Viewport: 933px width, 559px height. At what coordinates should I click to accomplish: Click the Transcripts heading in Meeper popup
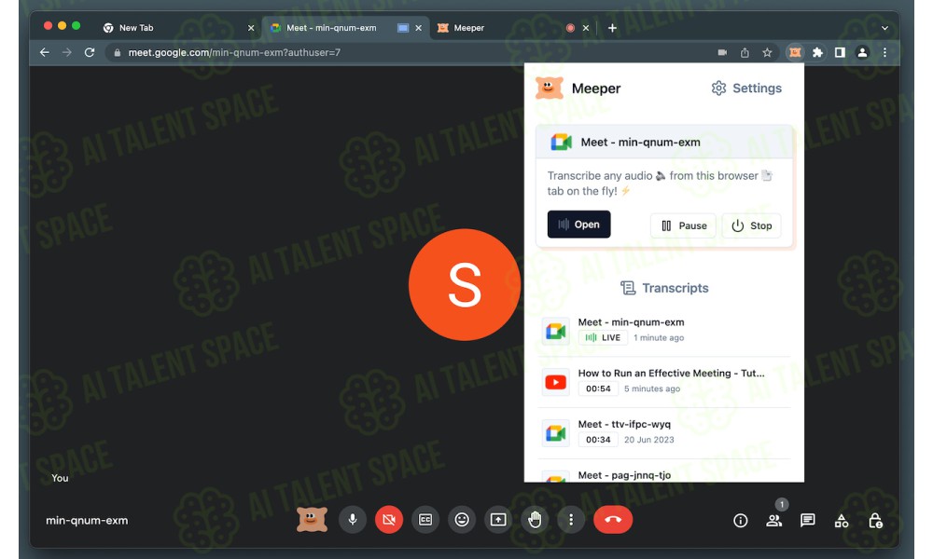pyautogui.click(x=664, y=288)
